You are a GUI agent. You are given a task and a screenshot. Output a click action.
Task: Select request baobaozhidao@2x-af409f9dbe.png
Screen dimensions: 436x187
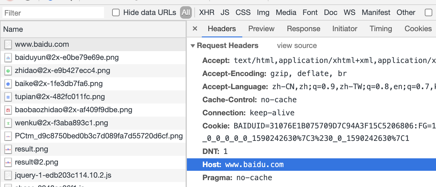coord(93,110)
